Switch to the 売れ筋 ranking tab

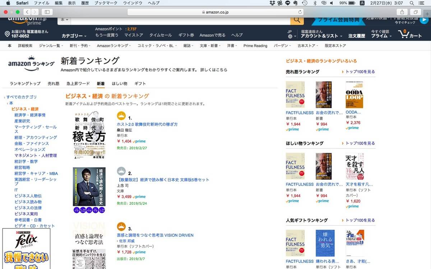coord(54,83)
